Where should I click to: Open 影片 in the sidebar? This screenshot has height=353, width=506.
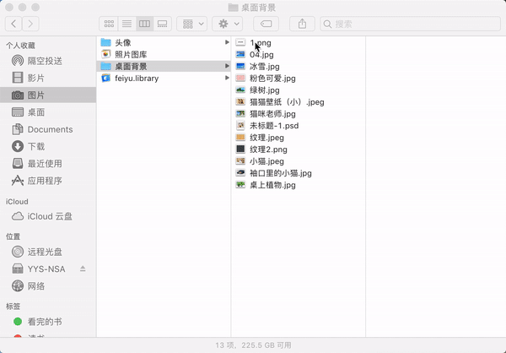pyautogui.click(x=48, y=78)
